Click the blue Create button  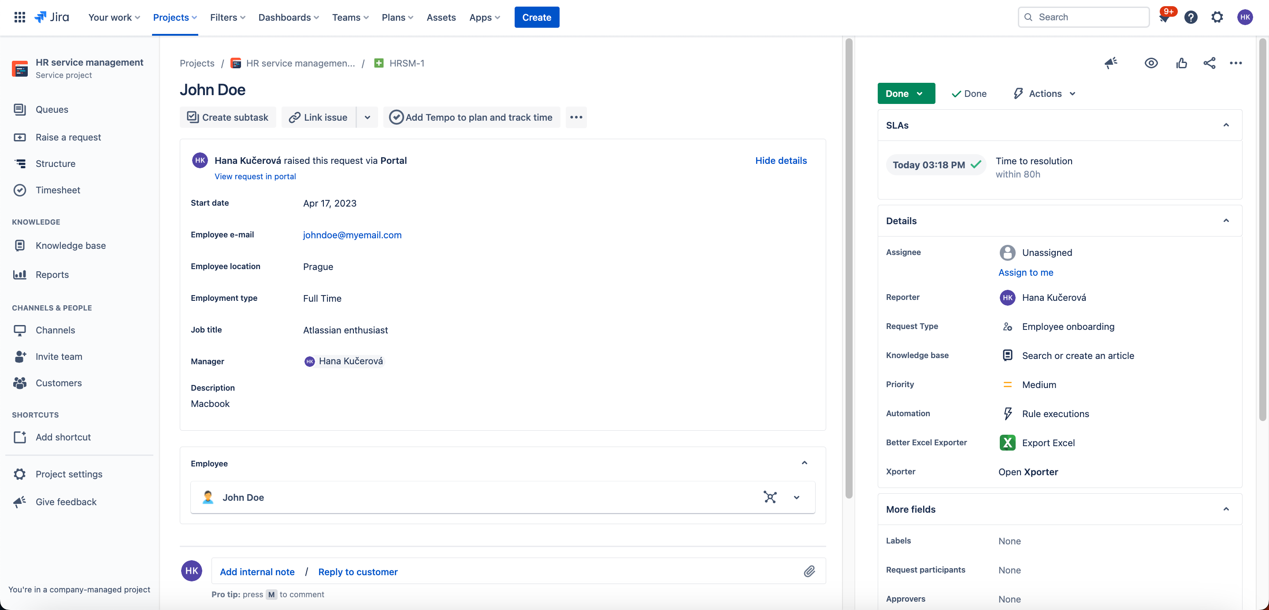click(537, 17)
